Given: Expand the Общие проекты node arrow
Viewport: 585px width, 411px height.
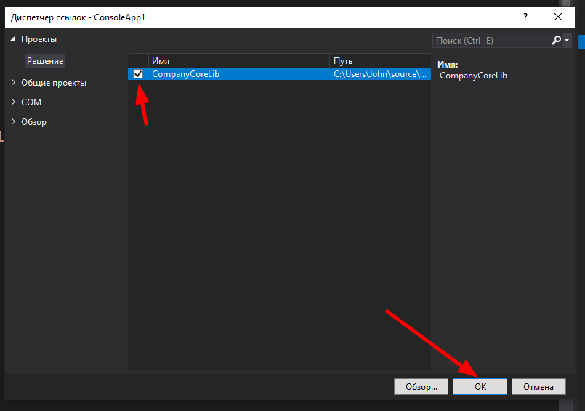Looking at the screenshot, I should click(13, 83).
